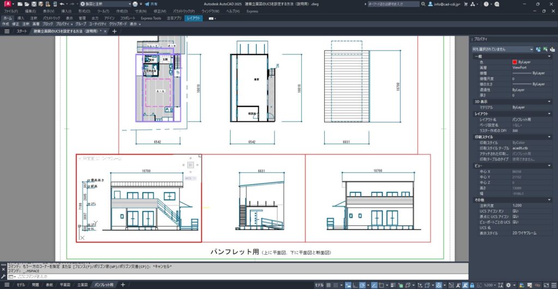Toggle ortho mode in status bar
Viewport: 558px width, 289px height.
[354, 285]
